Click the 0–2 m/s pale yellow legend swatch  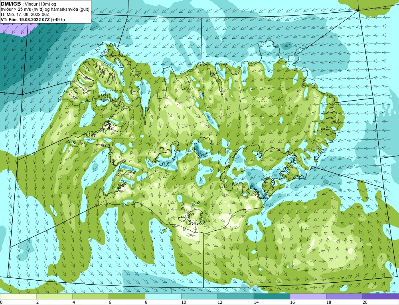[18, 297]
